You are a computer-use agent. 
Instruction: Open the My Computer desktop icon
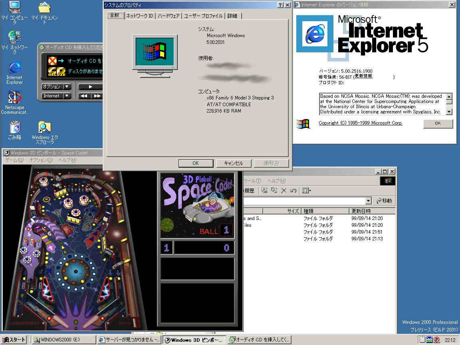tap(14, 13)
